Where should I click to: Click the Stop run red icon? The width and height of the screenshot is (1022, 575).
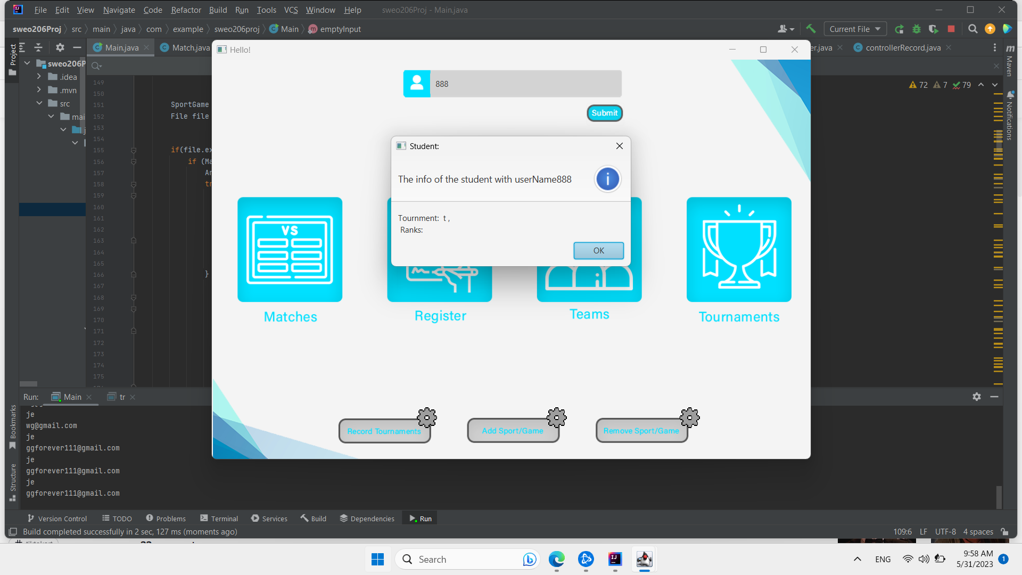point(951,29)
